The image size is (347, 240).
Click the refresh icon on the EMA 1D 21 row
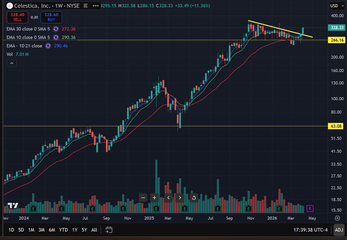coord(48,46)
